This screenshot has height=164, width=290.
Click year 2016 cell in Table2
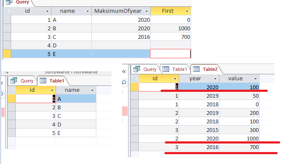pos(199,147)
